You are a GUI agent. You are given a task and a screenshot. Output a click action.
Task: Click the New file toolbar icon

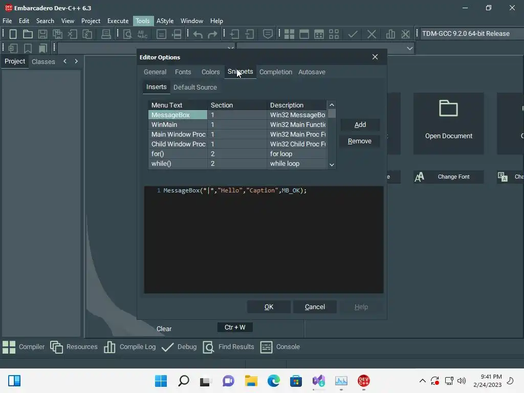coord(13,34)
